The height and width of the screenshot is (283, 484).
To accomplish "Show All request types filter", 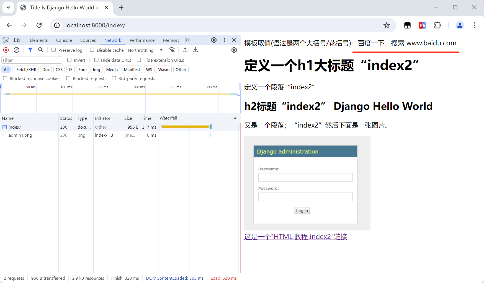I will click(x=6, y=69).
